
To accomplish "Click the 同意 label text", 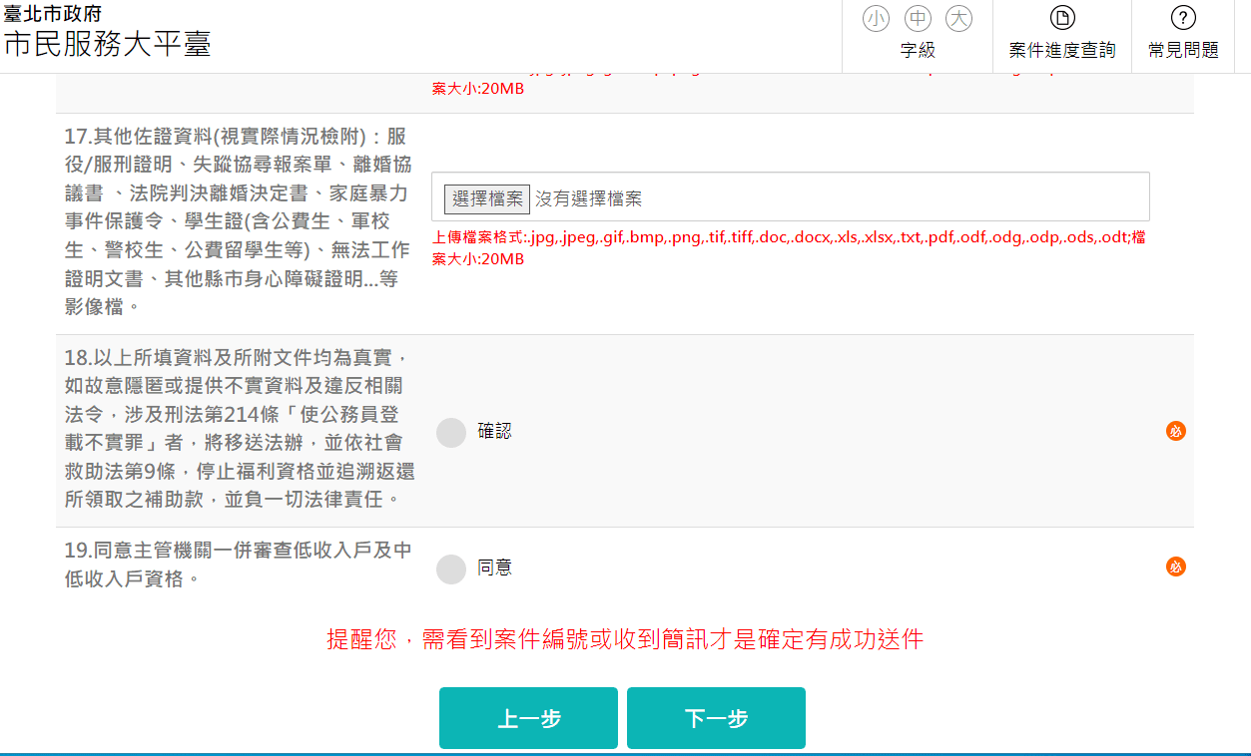I will point(494,567).
